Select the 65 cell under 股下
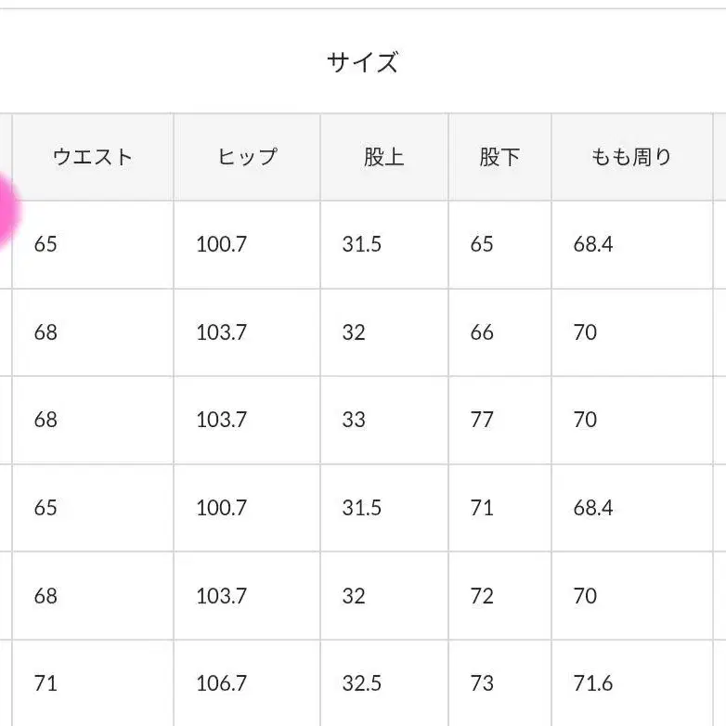This screenshot has width=726, height=726. click(482, 244)
